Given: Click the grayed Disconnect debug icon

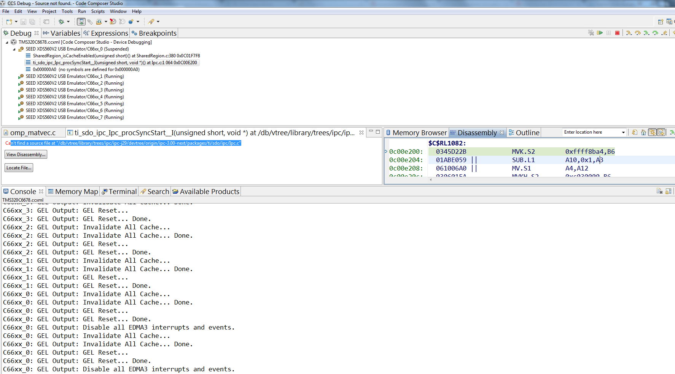Looking at the screenshot, I should 591,33.
